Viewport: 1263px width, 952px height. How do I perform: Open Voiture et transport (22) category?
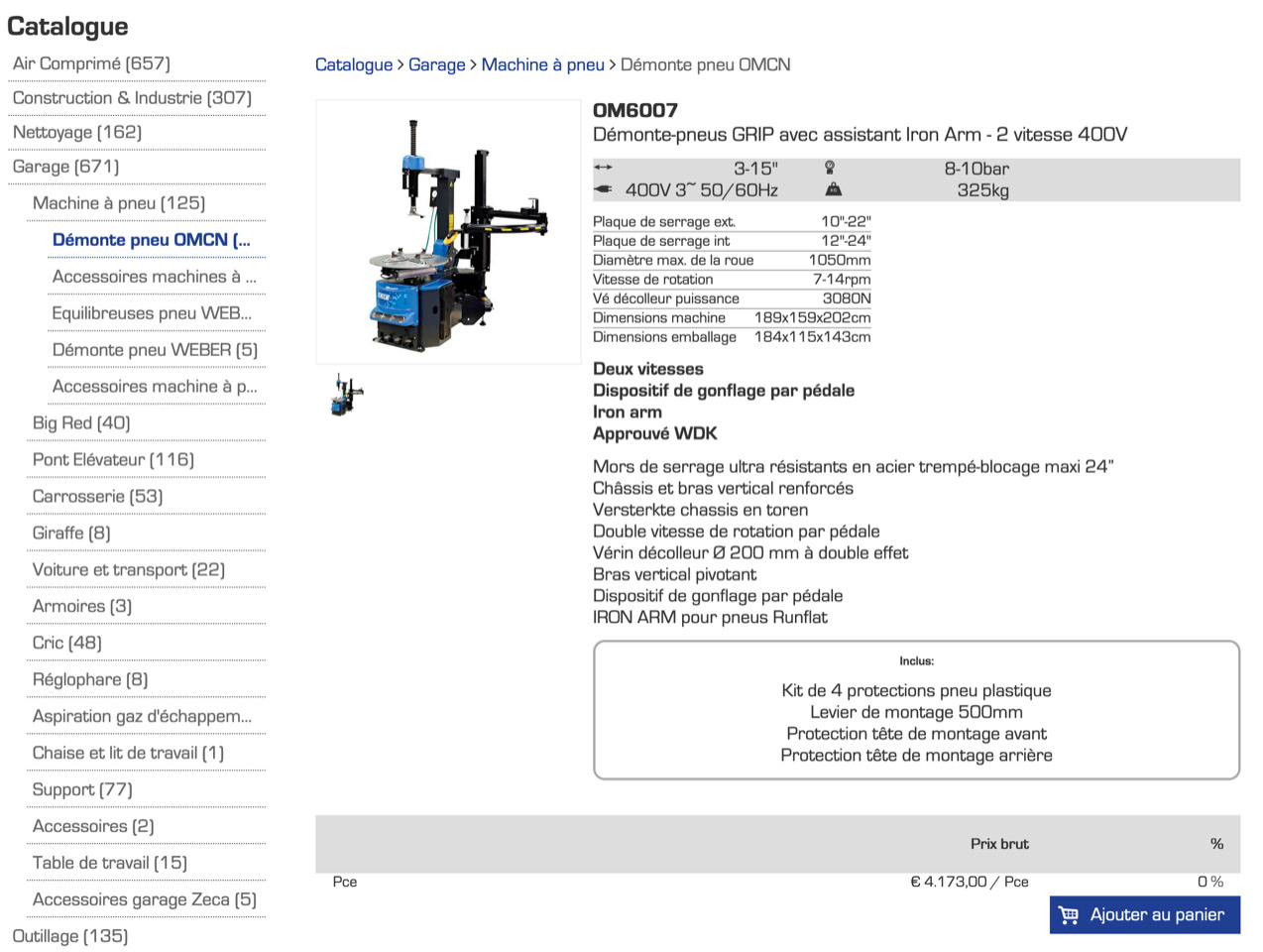coord(129,570)
